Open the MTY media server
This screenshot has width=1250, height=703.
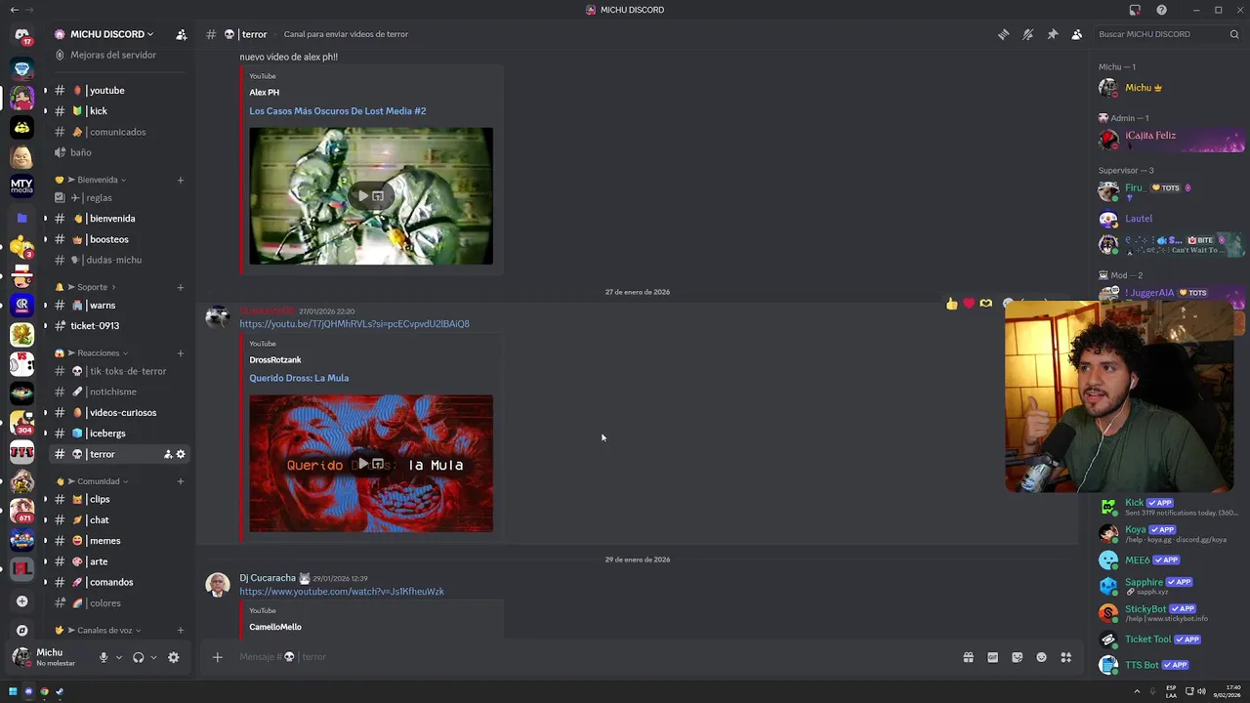pyautogui.click(x=21, y=186)
